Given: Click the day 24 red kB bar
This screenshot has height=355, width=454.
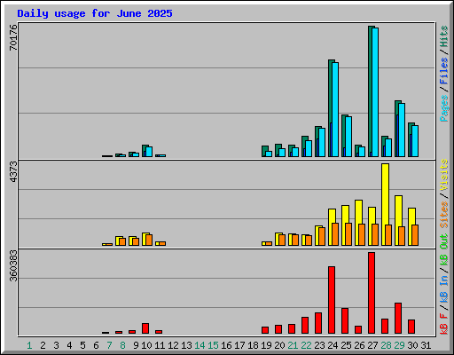Looking at the screenshot, I should (x=332, y=300).
